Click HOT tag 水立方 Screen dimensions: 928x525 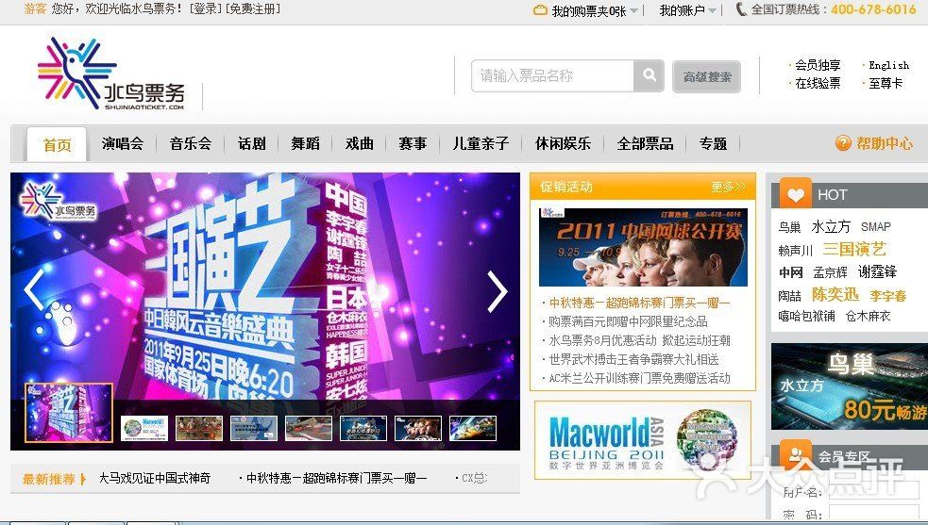click(831, 226)
